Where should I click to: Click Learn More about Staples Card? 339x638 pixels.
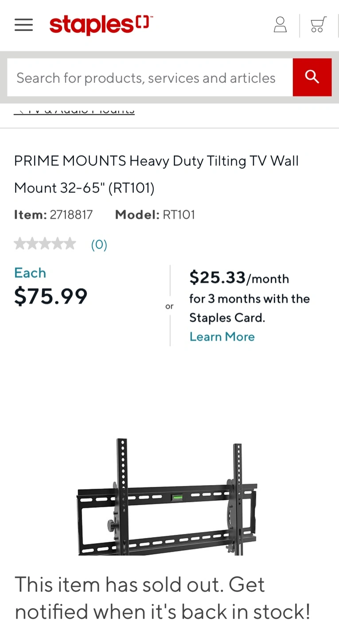222,337
